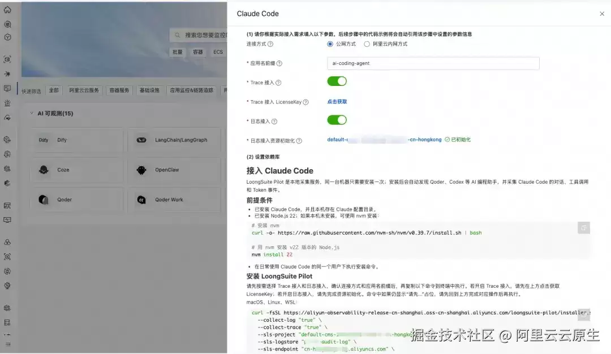Image resolution: width=611 pixels, height=354 pixels.
Task: Open the Qoder Work integration card
Action: (x=174, y=200)
